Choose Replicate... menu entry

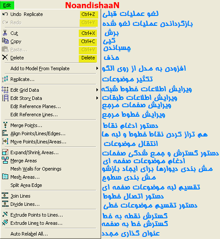click(x=22, y=79)
